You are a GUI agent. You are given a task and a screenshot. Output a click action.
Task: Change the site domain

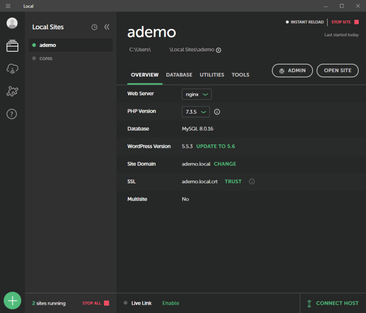point(225,164)
